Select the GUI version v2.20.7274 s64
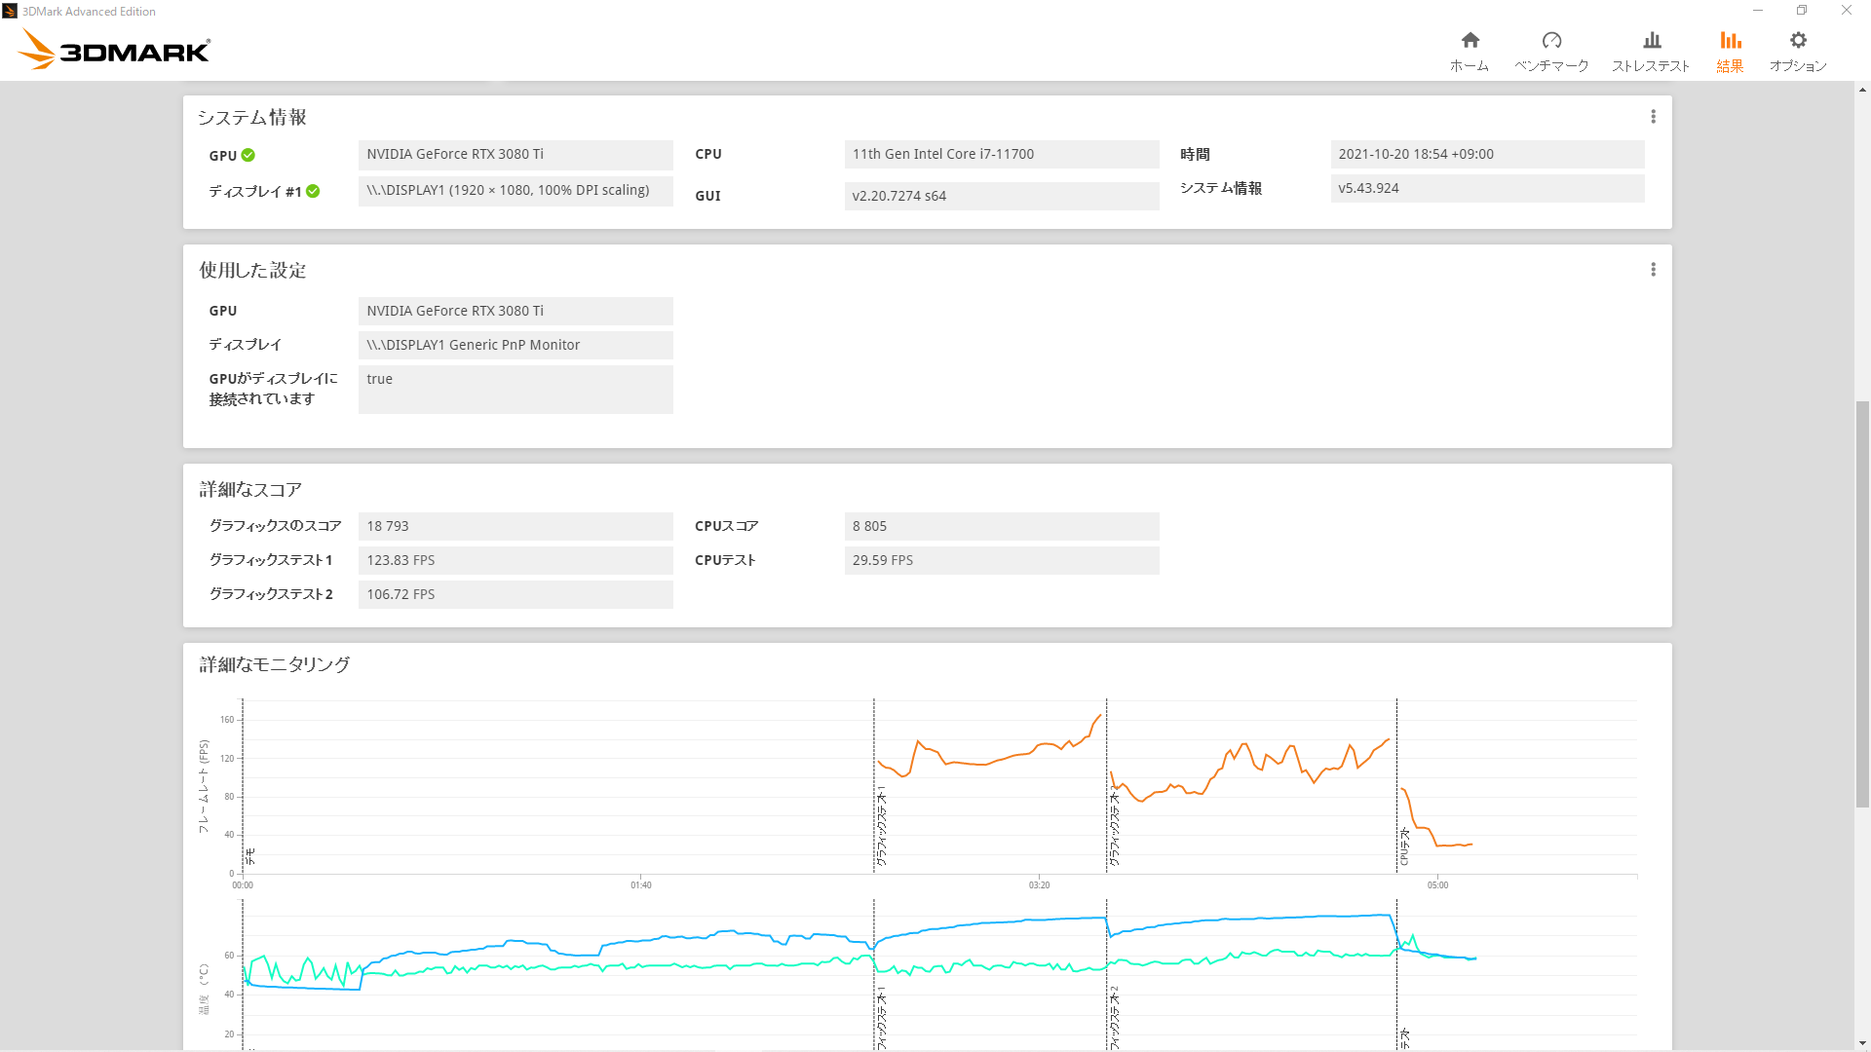This screenshot has width=1871, height=1052. pyautogui.click(x=1002, y=196)
